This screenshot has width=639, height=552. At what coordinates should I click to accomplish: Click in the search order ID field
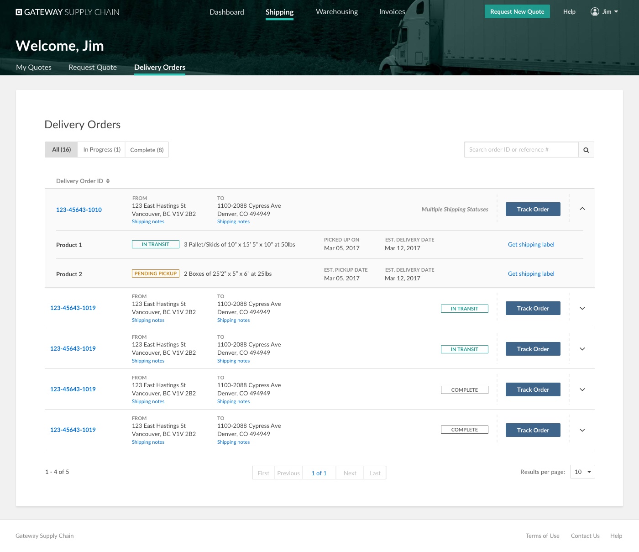point(521,150)
